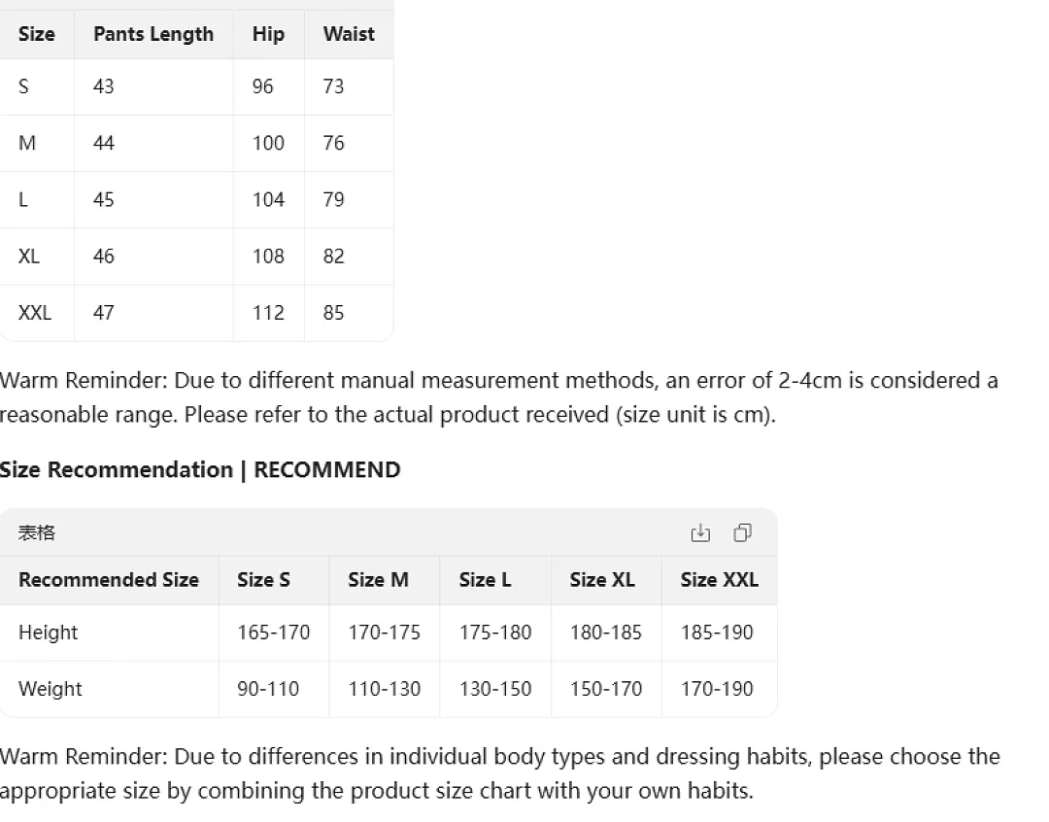Click the 170-190 weight cell
Viewport: 1049px width, 822px height.
(x=717, y=689)
